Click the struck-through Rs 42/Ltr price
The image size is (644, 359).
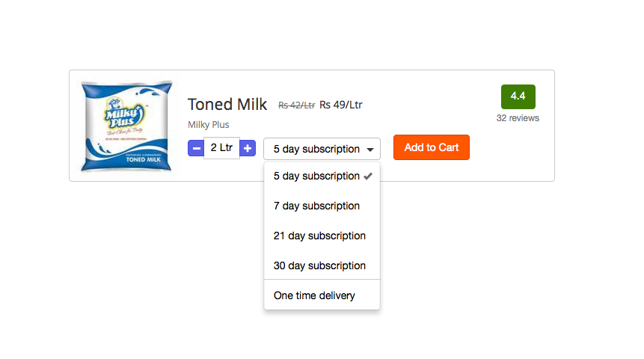coord(296,105)
